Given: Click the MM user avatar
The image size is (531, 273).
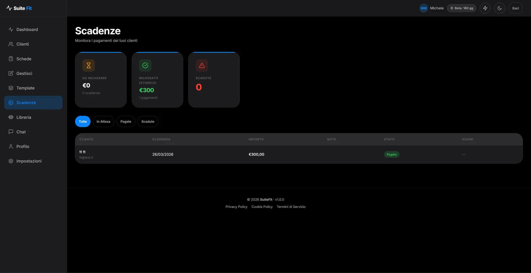Looking at the screenshot, I should pos(423,8).
